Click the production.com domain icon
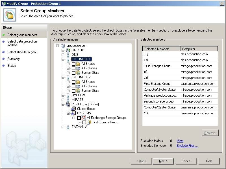Screen dimensions: 226x169 pyautogui.click(x=63, y=46)
